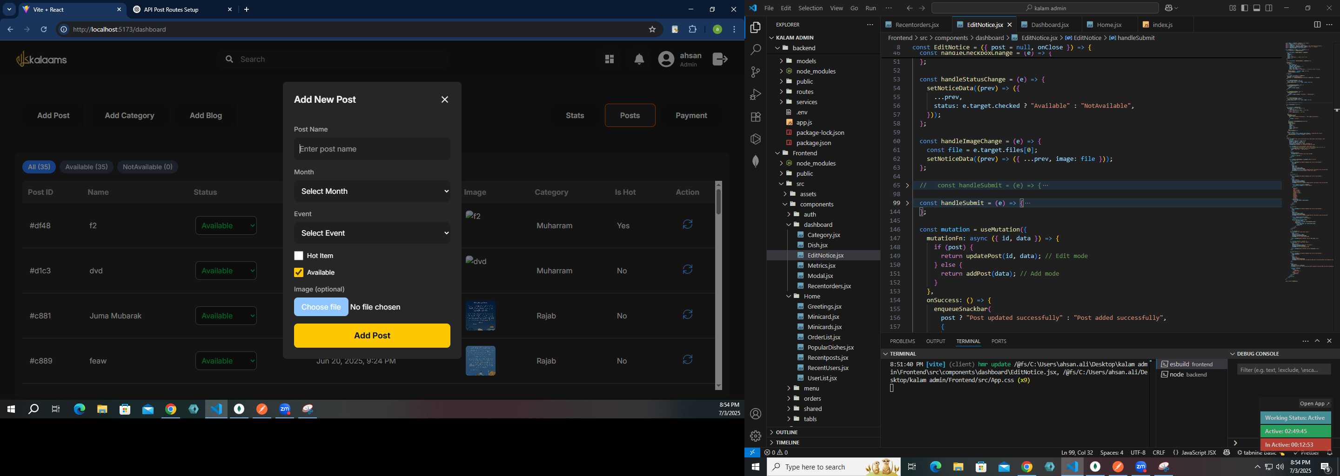Open Extensions view in VS Code activity bar
1340x476 pixels.
coord(755,117)
